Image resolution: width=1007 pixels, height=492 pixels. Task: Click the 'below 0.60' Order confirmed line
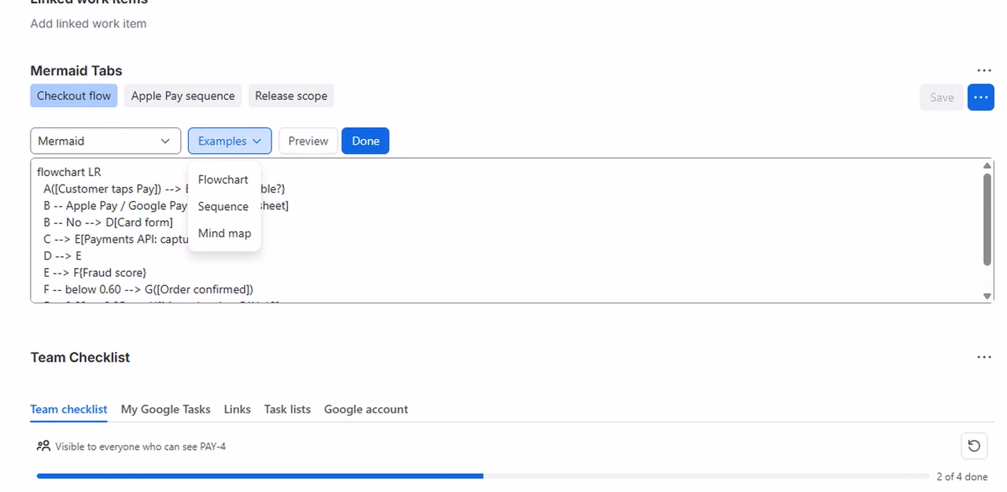(149, 289)
